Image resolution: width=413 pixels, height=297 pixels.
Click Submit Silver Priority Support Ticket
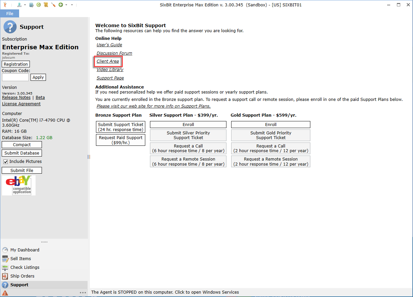click(x=188, y=135)
